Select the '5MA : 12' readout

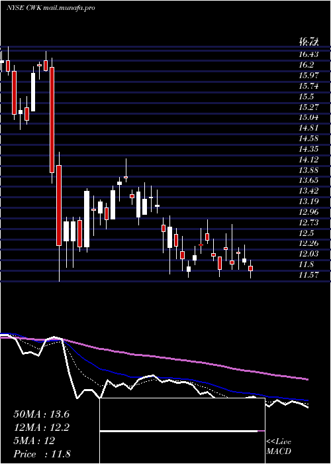coord(34,441)
